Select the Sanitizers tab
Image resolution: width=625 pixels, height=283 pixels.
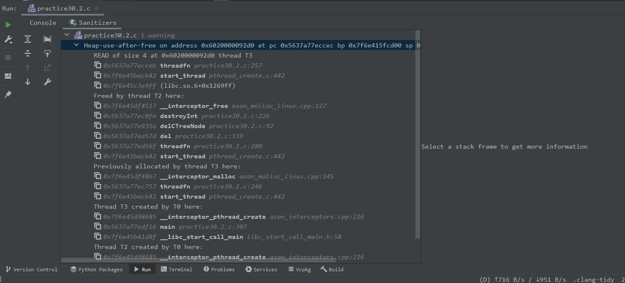(93, 23)
